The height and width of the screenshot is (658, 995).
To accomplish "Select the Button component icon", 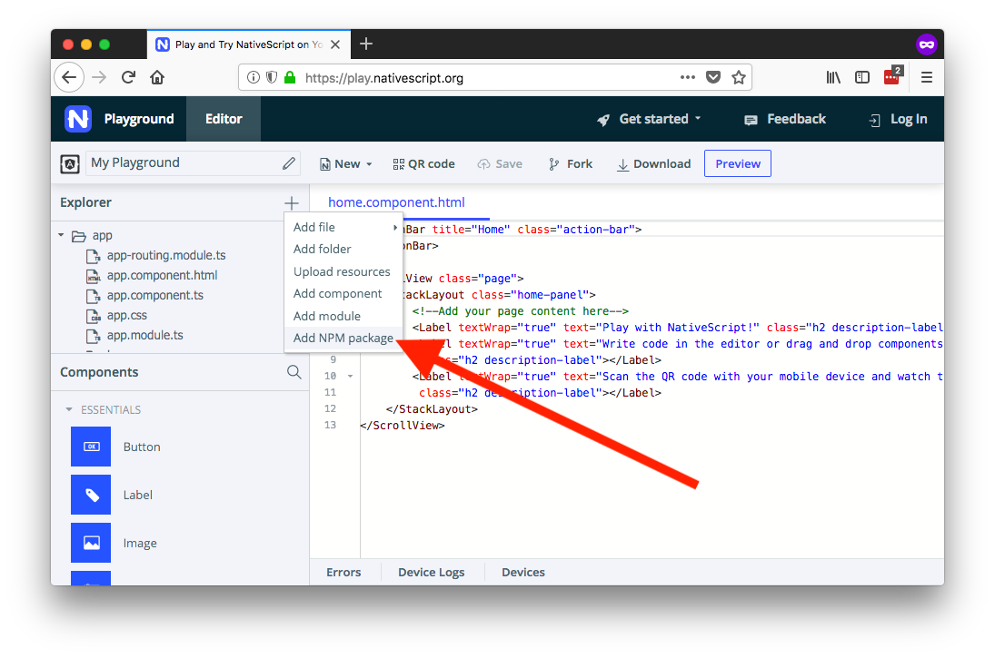I will [x=91, y=447].
